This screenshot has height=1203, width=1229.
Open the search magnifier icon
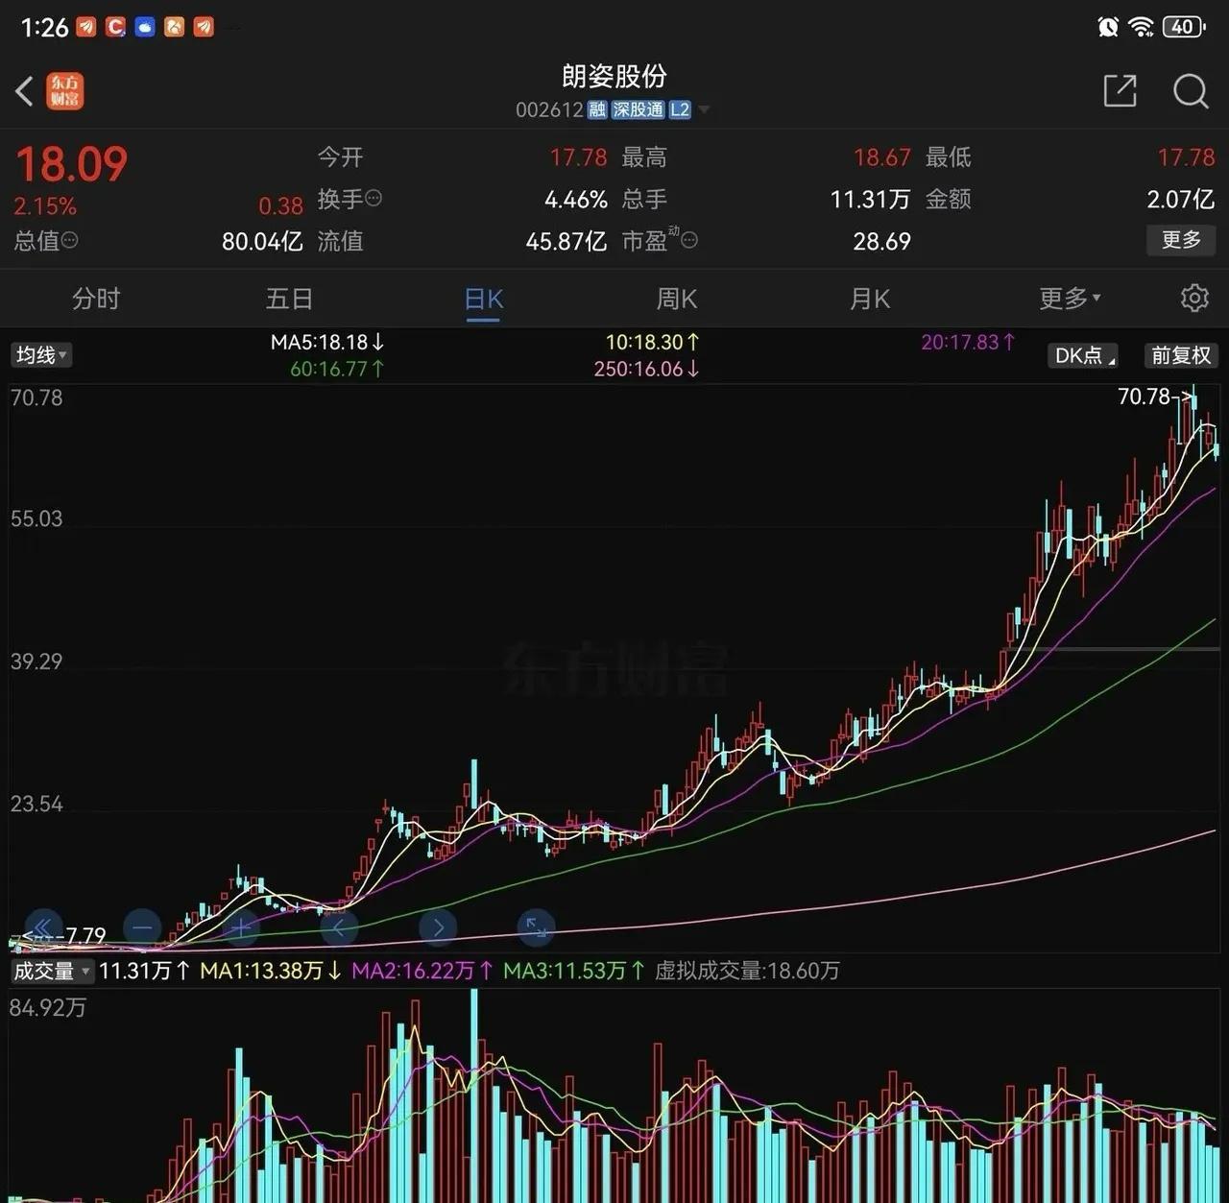pyautogui.click(x=1191, y=91)
